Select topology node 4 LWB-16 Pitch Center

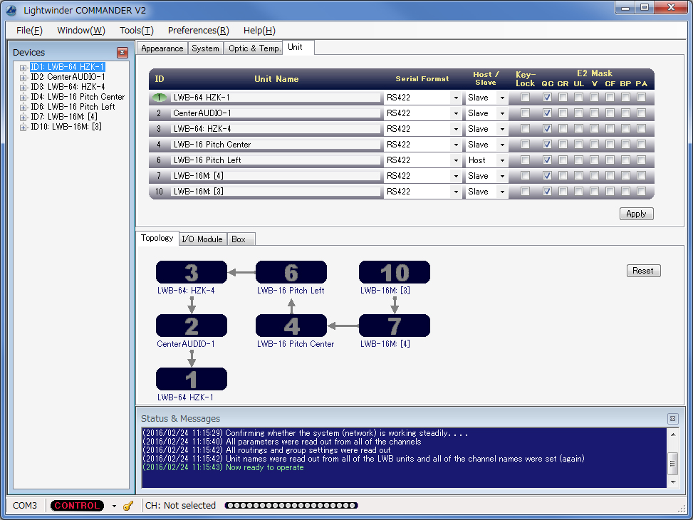(x=291, y=326)
